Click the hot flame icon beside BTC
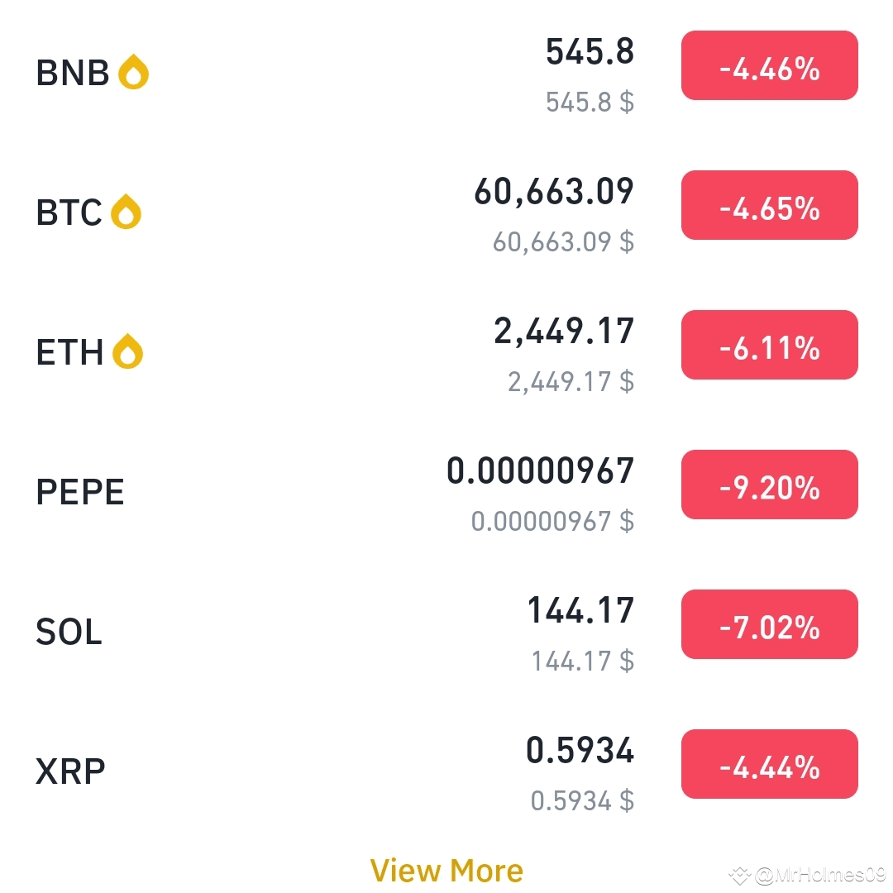This screenshot has width=893, height=893. point(126,212)
